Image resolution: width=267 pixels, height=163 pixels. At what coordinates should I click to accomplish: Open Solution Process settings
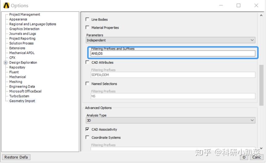pos(22,43)
